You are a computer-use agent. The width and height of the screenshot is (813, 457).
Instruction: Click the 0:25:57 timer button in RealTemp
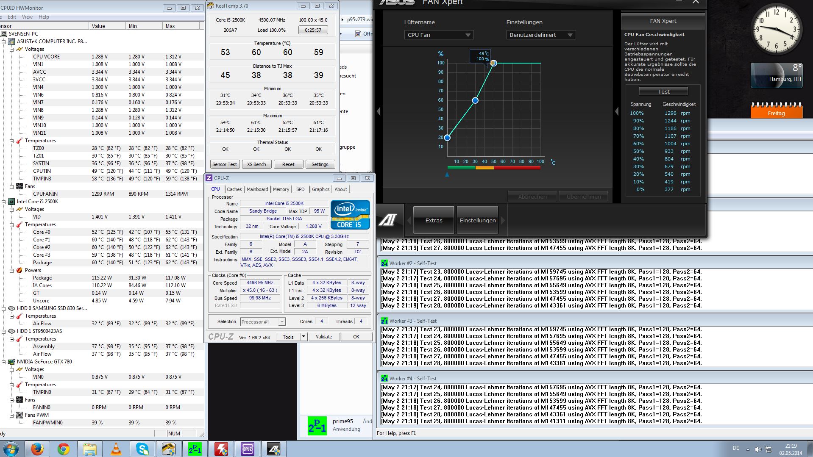tap(313, 30)
